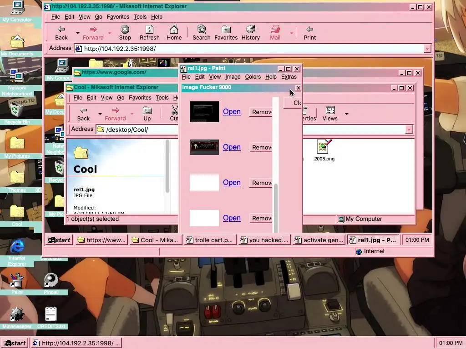Open the Colors menu in Paint

coord(253,77)
